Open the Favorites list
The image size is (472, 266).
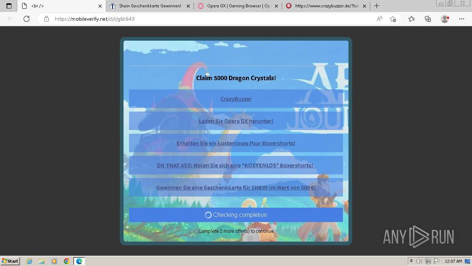(412, 19)
